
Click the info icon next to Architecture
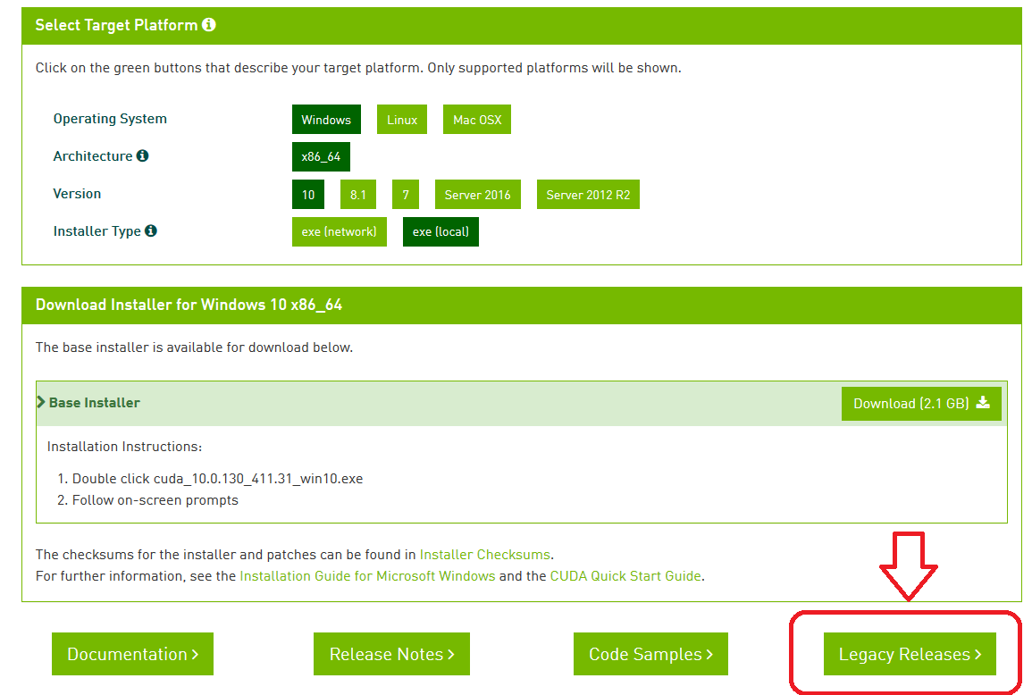(142, 155)
